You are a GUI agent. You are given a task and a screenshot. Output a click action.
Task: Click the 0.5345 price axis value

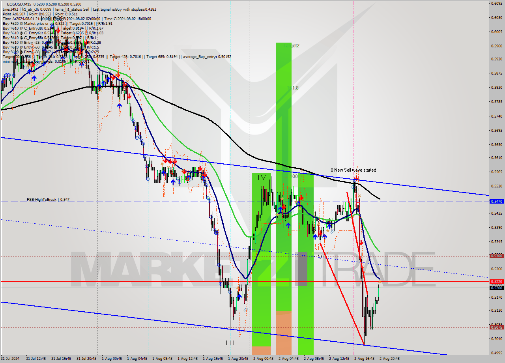[496, 241]
